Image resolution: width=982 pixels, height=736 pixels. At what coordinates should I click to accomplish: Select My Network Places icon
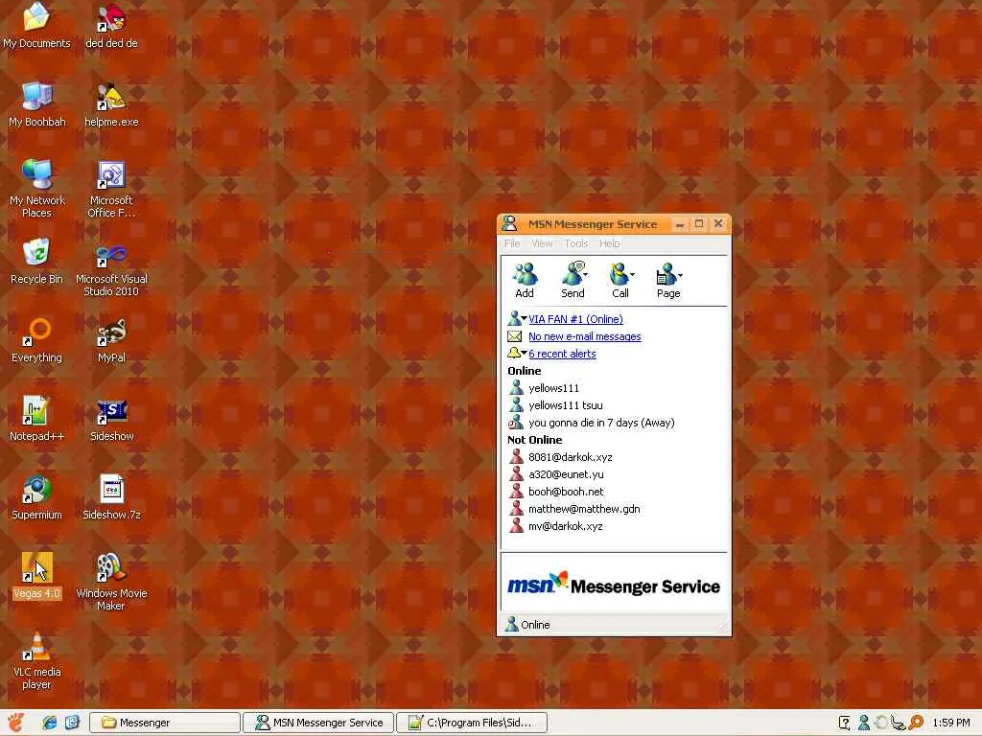coord(36,188)
